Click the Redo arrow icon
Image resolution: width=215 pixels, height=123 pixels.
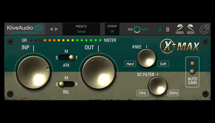coord(191,28)
